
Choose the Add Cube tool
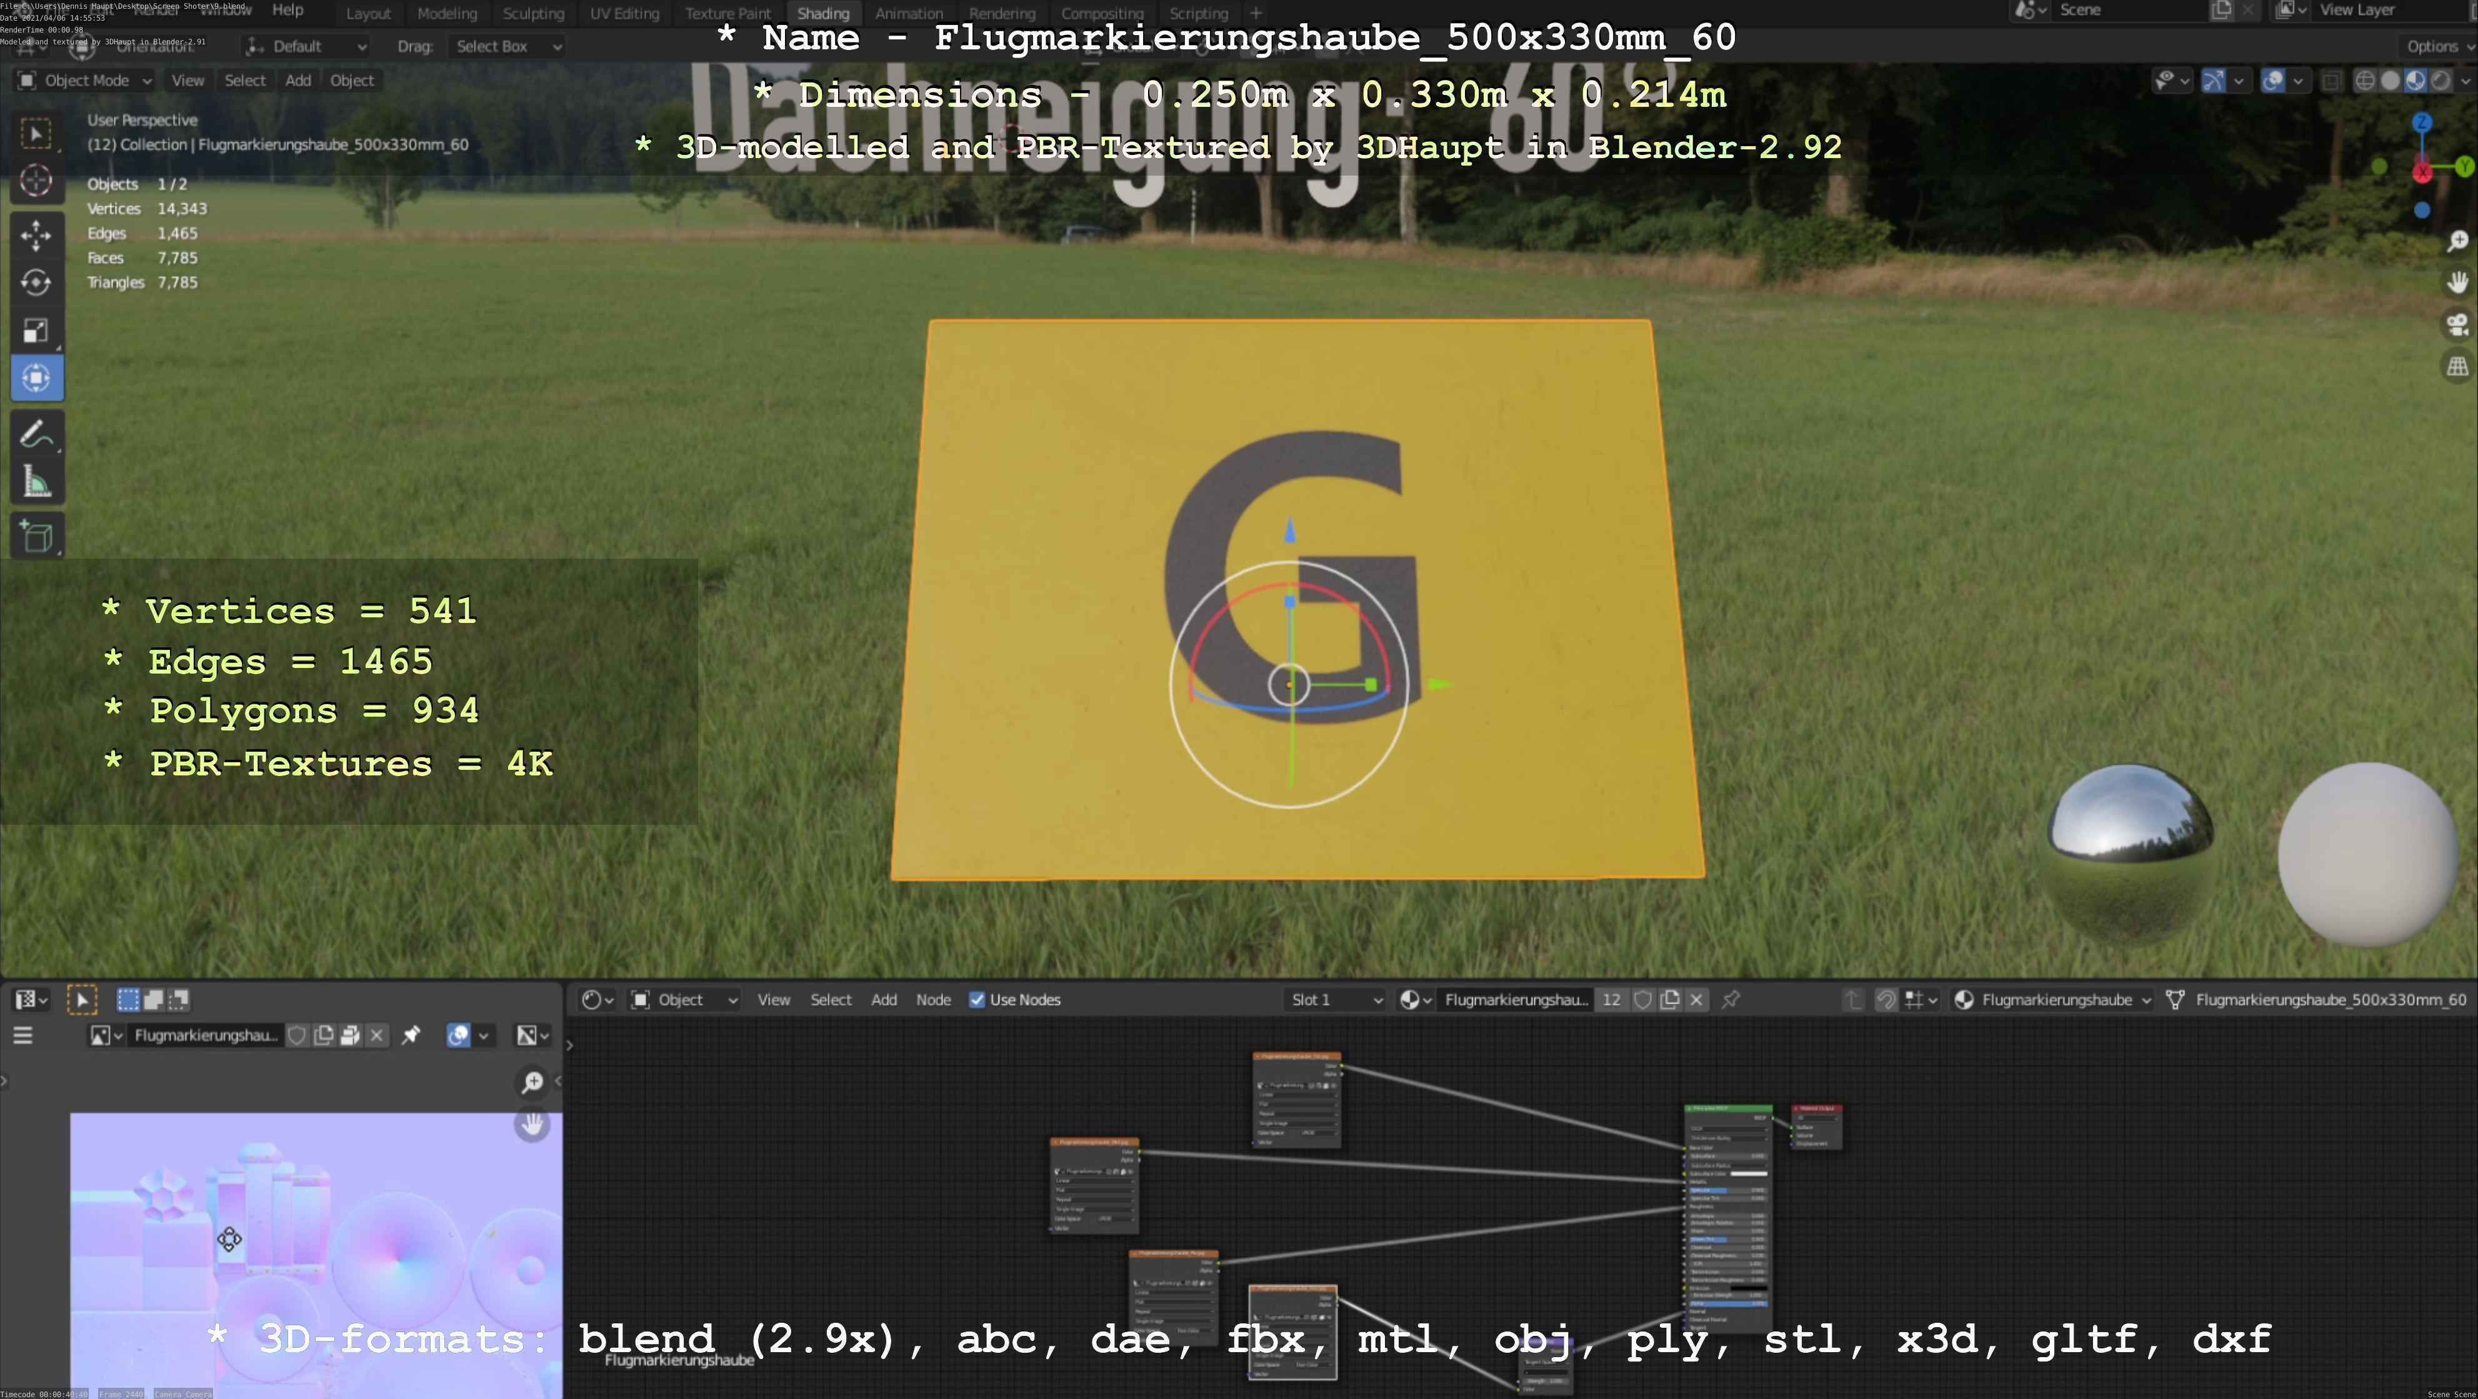click(x=36, y=537)
